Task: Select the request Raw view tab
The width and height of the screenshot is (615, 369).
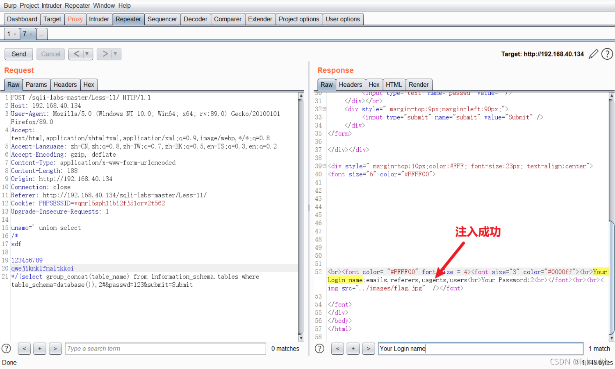Action: point(14,85)
